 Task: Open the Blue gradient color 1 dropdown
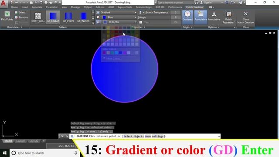click(118, 17)
